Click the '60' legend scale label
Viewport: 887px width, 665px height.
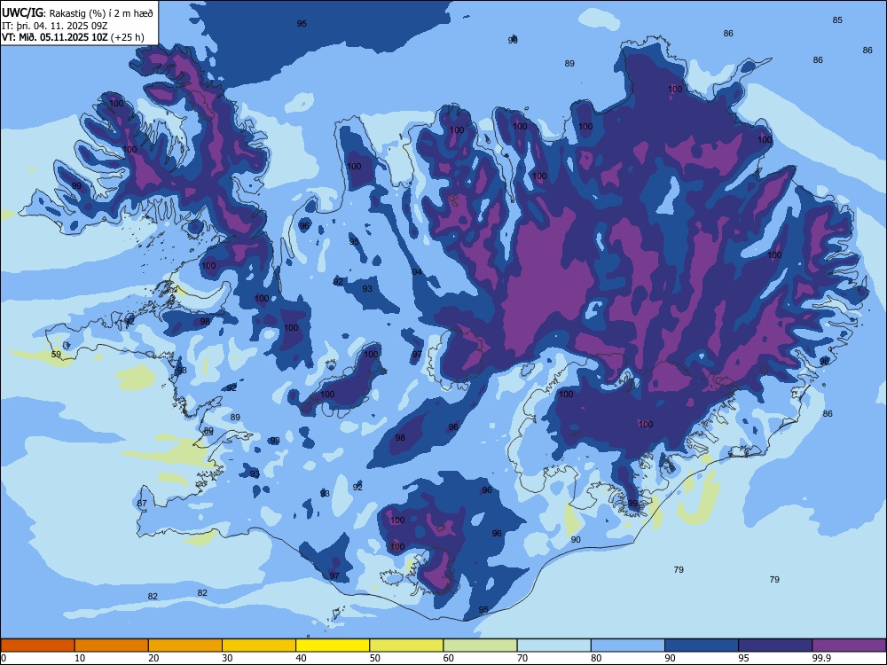point(449,658)
